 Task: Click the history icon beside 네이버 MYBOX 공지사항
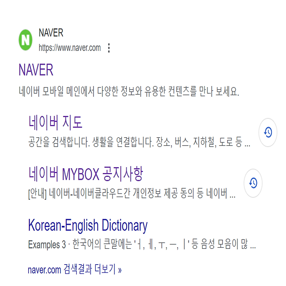tap(253, 183)
